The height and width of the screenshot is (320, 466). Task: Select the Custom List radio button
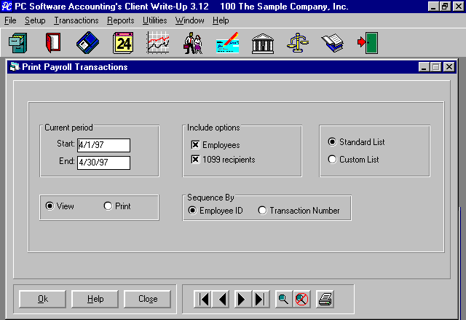pos(332,160)
